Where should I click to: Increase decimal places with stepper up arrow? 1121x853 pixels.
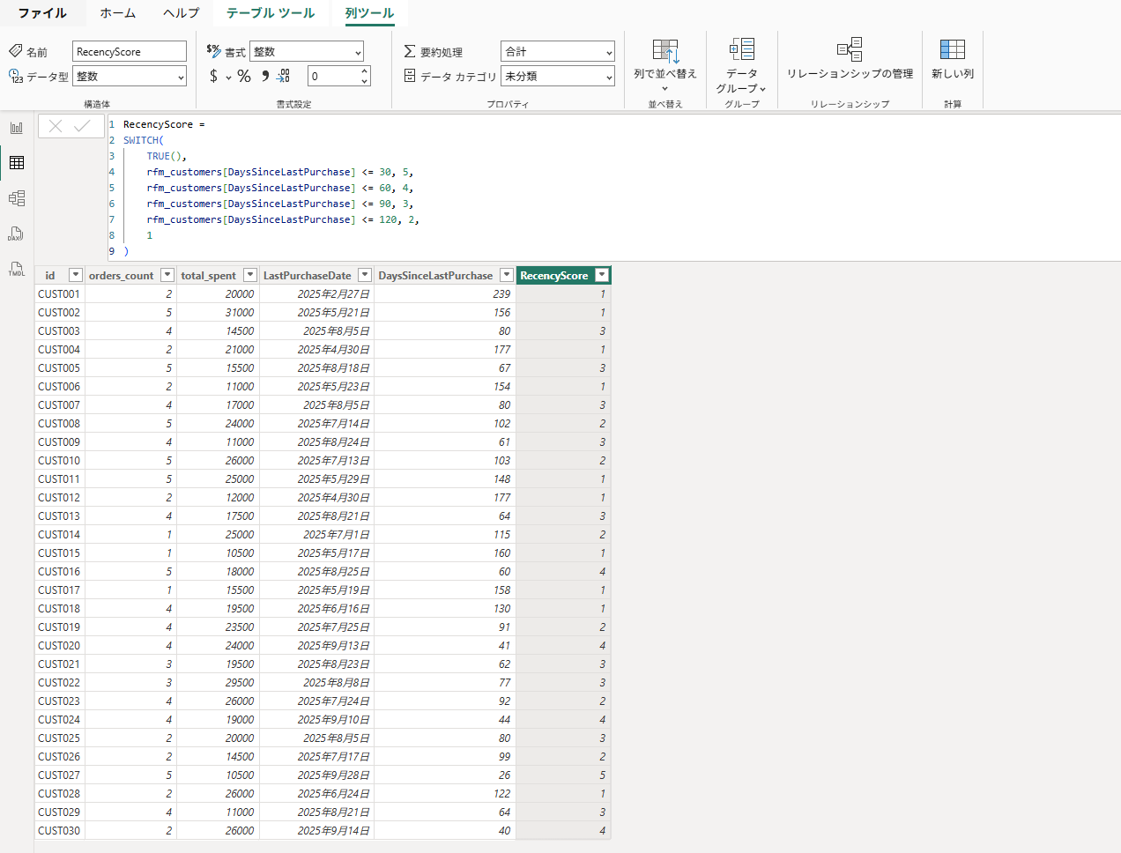click(364, 71)
